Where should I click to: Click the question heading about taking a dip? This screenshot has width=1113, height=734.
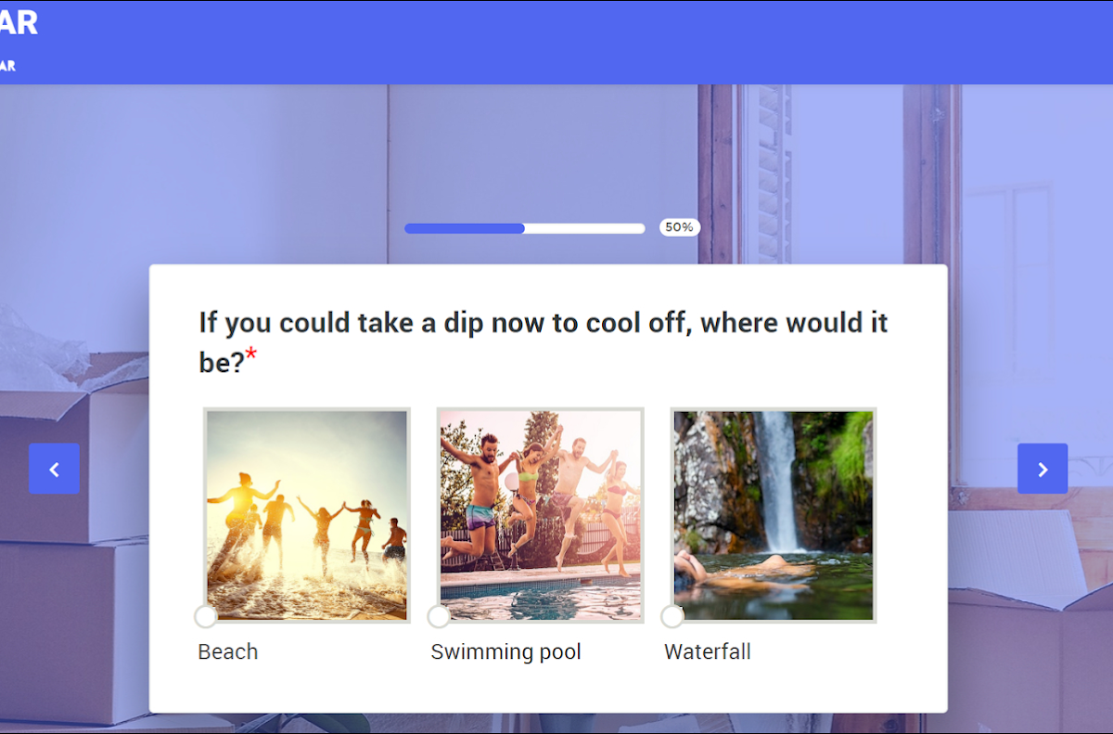pyautogui.click(x=544, y=341)
